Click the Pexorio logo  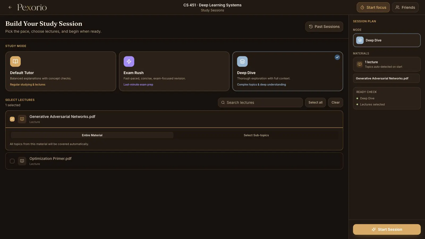(x=32, y=7)
